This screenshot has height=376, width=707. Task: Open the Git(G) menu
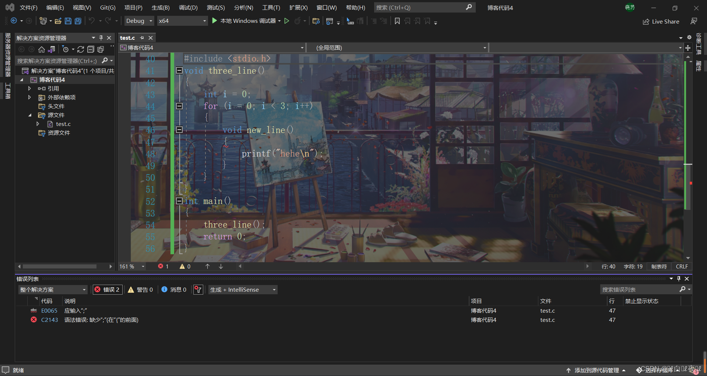108,7
